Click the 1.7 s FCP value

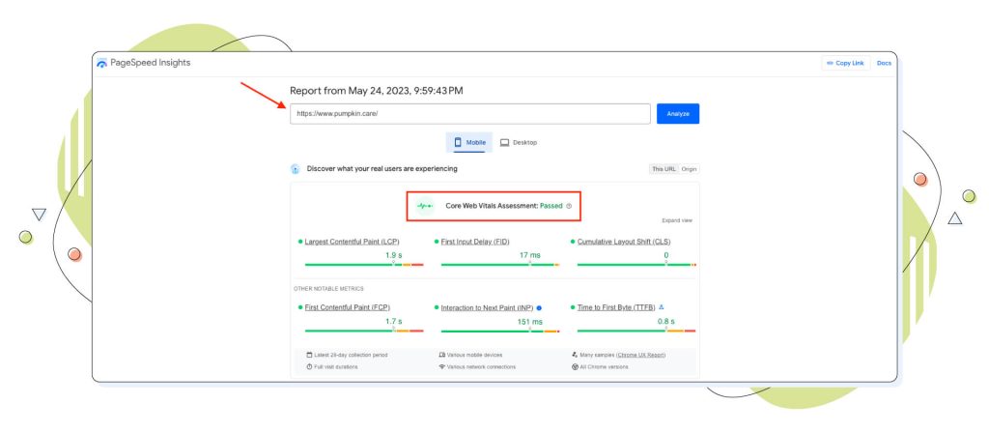[x=394, y=321]
